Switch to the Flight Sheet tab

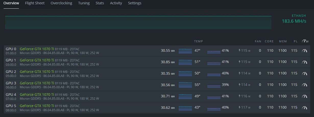35,3
